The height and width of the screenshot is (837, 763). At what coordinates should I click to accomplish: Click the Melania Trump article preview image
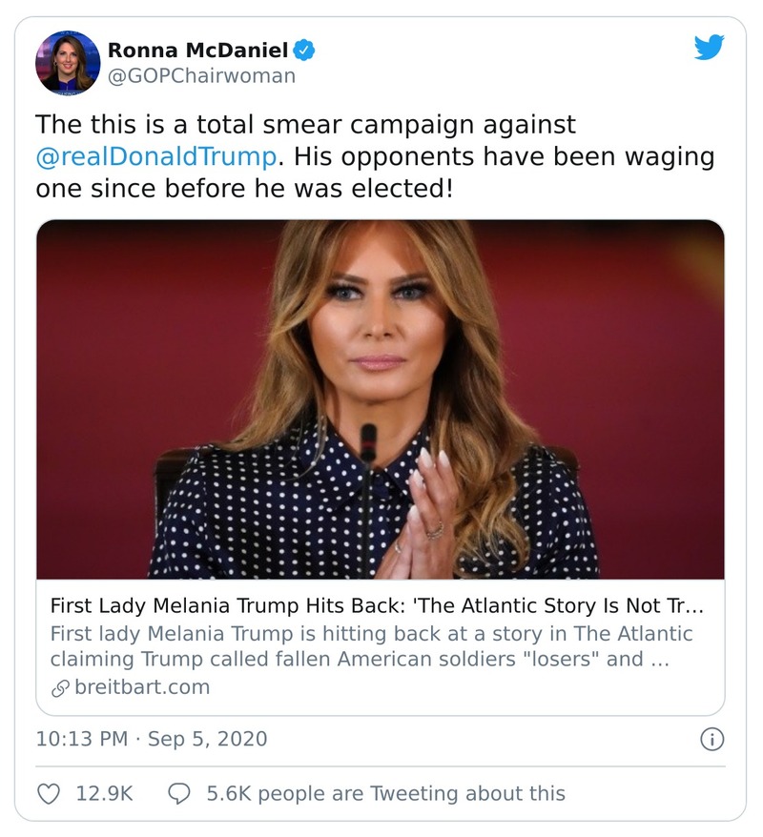point(381,400)
